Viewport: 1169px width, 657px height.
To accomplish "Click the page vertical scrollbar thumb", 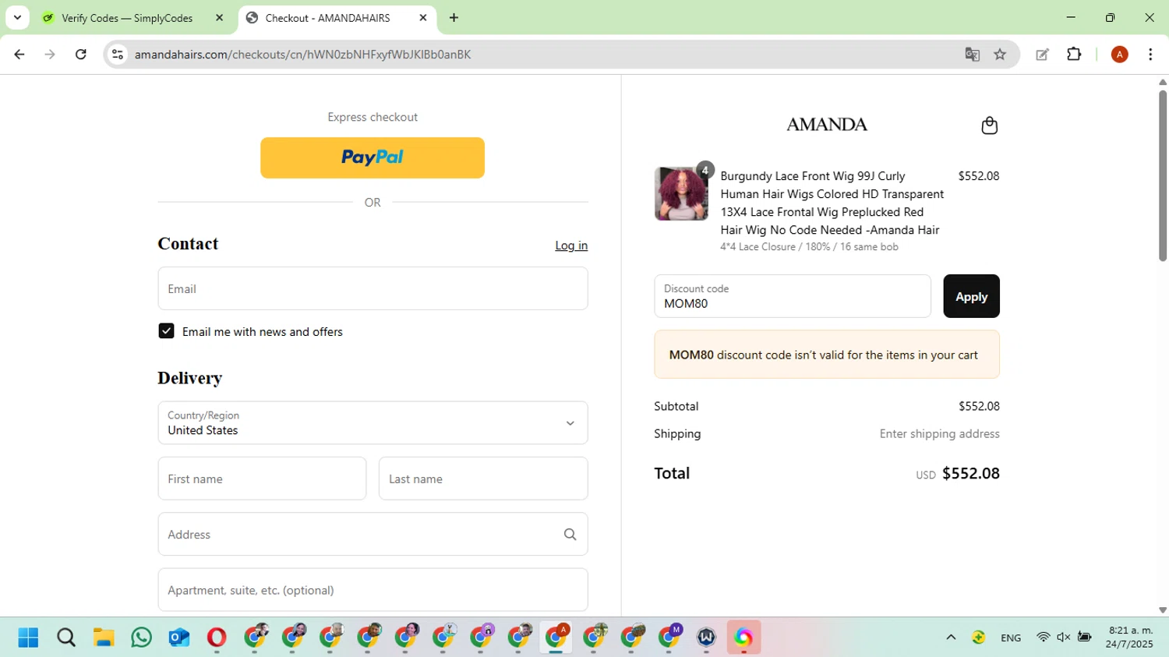I will [1162, 175].
